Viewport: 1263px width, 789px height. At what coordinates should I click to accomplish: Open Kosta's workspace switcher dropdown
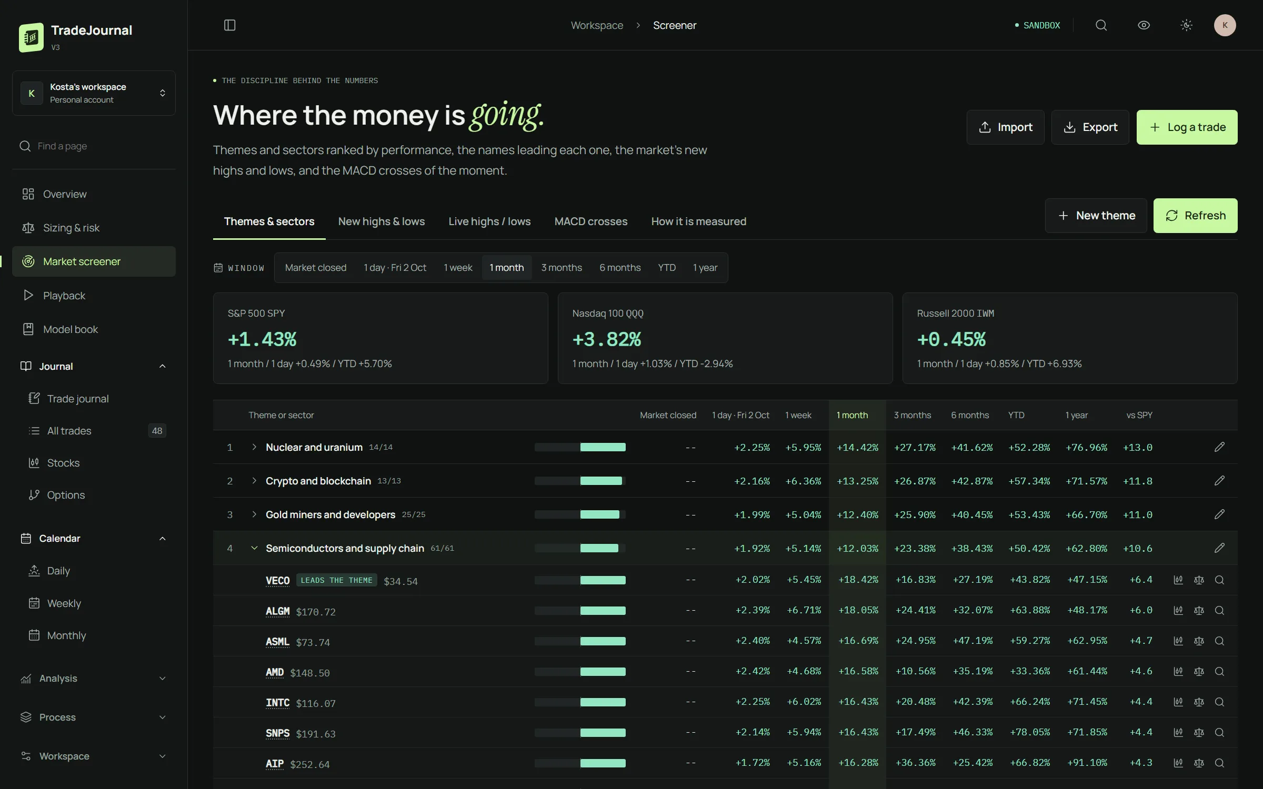[x=94, y=93]
